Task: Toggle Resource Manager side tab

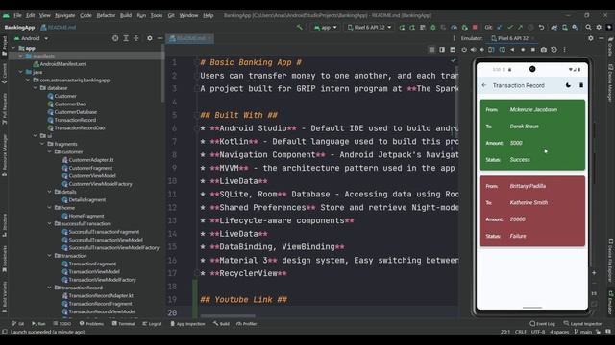Action: point(4,155)
